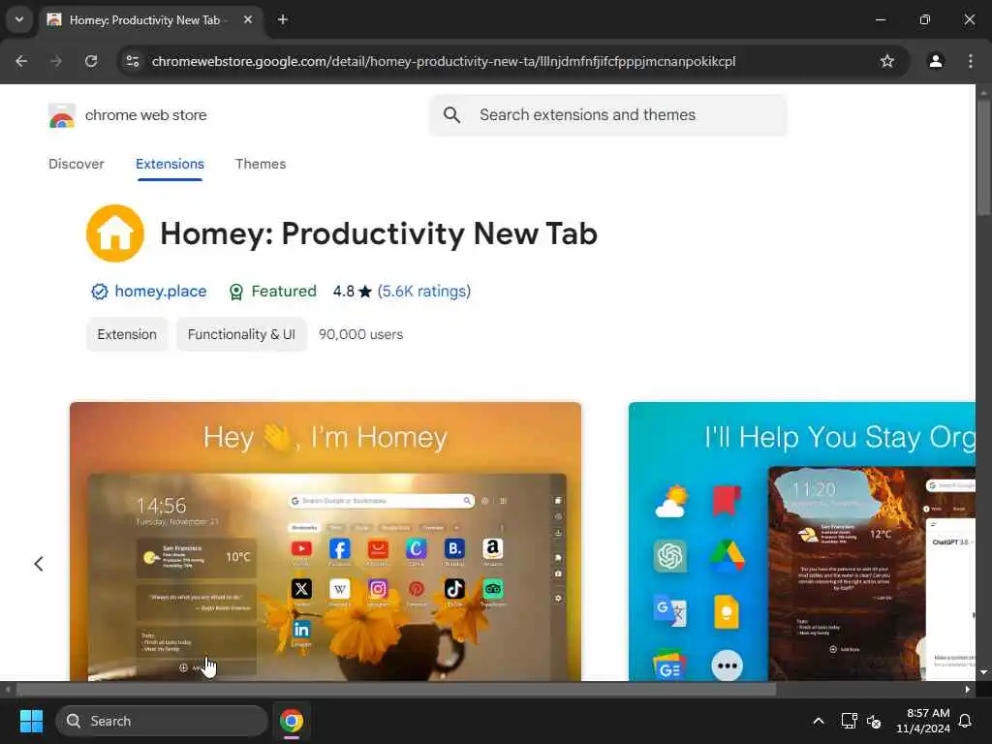Click the Chrome Web Store logo

click(61, 115)
